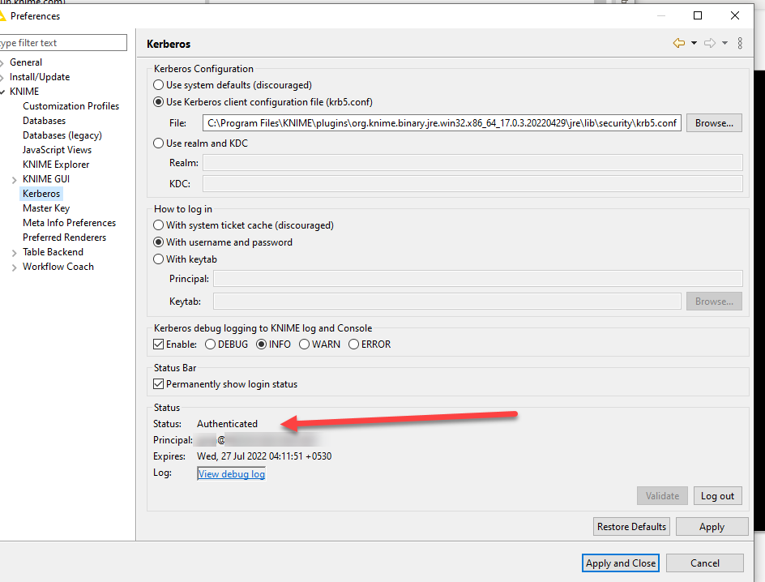Expand the Install/Update tree node
The width and height of the screenshot is (765, 582).
(2, 78)
